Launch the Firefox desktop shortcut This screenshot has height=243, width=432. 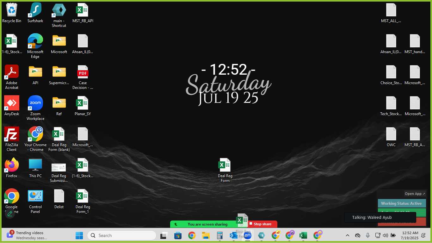[x=12, y=168]
